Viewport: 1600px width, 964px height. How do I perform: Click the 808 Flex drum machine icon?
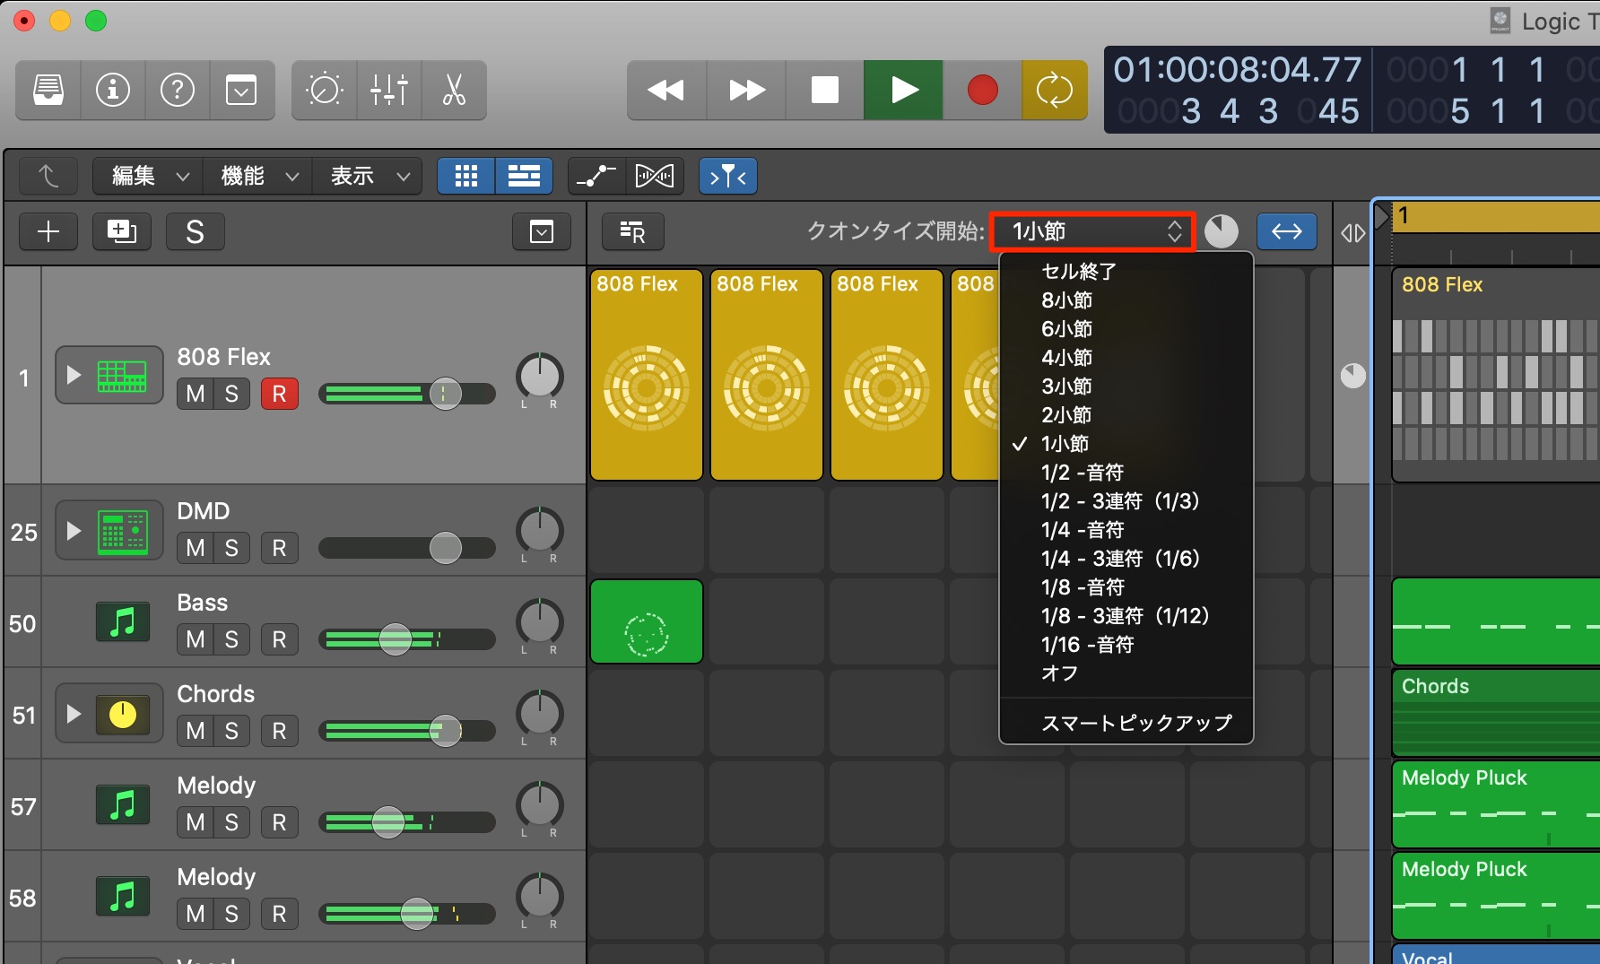tap(123, 376)
